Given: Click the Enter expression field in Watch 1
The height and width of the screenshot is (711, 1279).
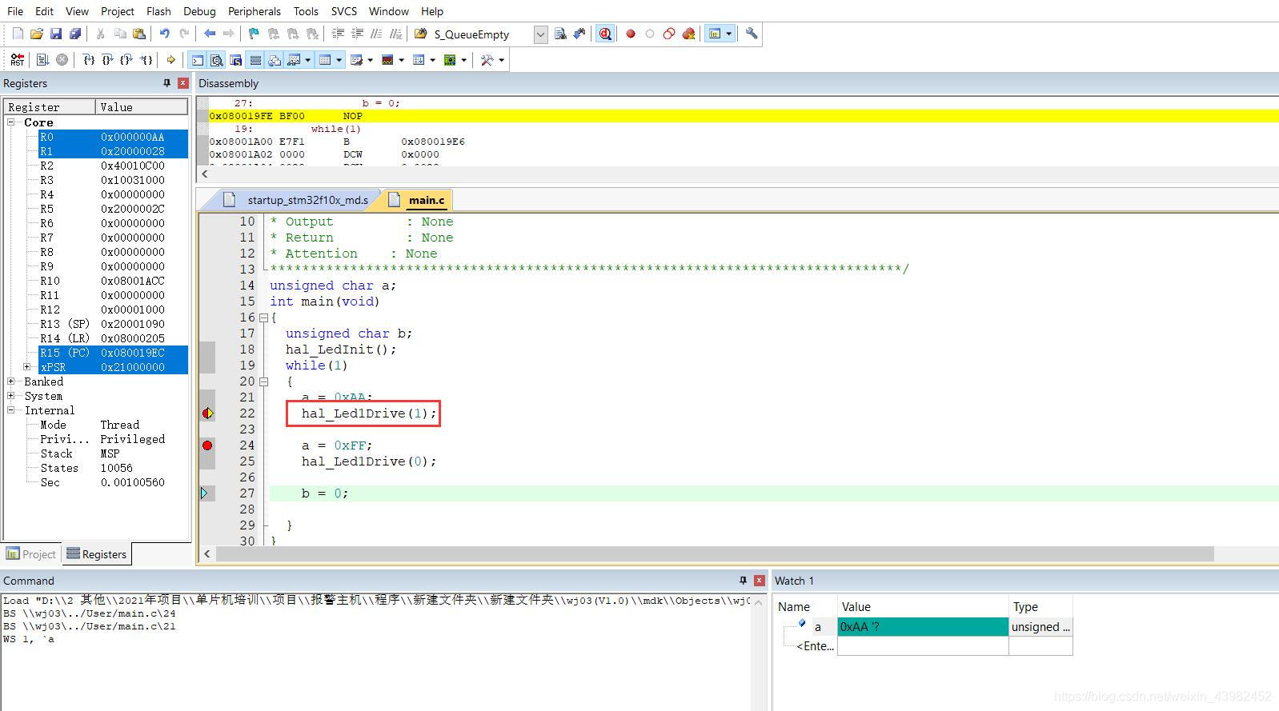Looking at the screenshot, I should click(x=815, y=646).
